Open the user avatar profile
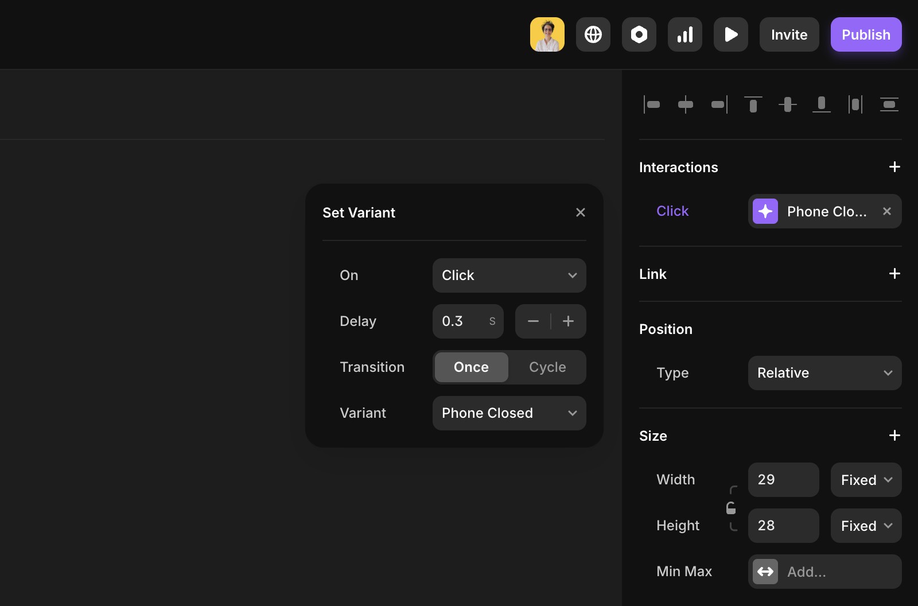Viewport: 918px width, 606px height. pyautogui.click(x=547, y=34)
